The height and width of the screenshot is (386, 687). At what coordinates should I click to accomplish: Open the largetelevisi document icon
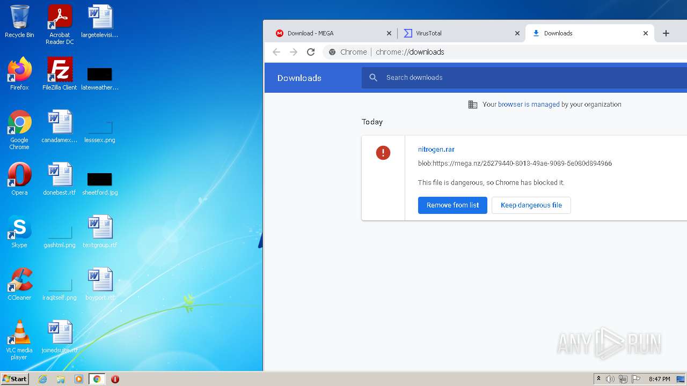(100, 21)
